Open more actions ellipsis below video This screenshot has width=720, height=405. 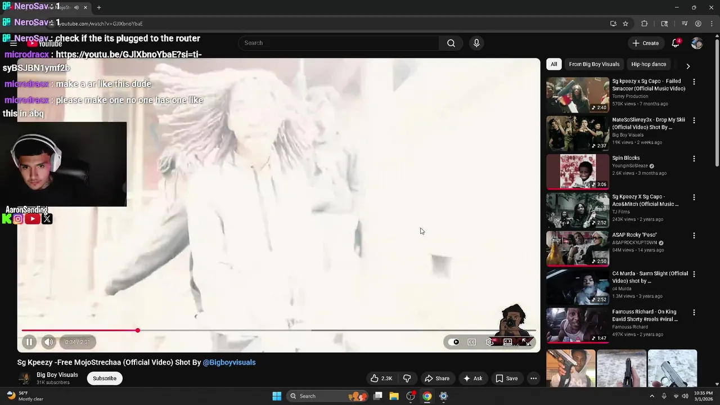click(533, 379)
